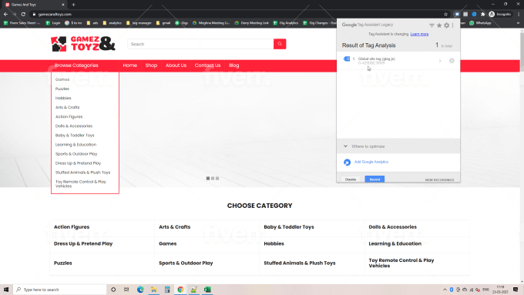The image size is (524, 295).
Task: Open View Recordings in Tag Assistant
Action: coord(439,180)
